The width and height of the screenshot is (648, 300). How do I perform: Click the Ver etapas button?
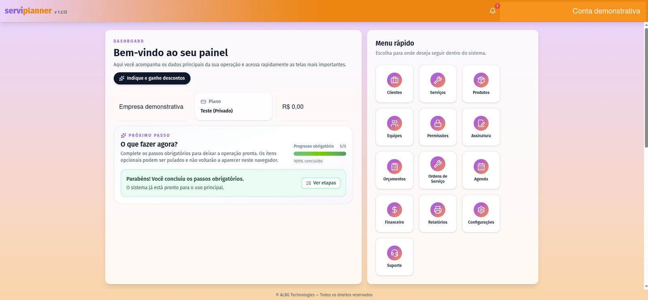[321, 183]
